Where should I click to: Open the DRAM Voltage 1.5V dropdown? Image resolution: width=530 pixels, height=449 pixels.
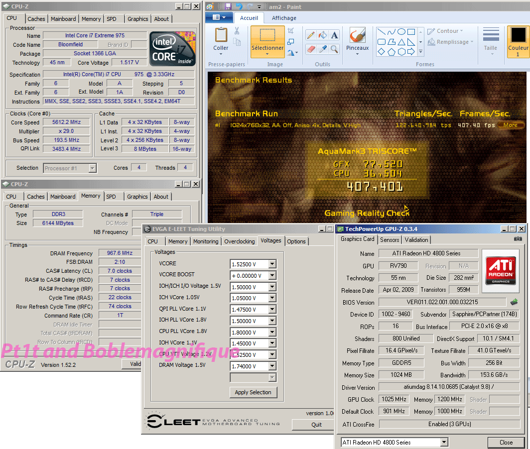point(272,366)
